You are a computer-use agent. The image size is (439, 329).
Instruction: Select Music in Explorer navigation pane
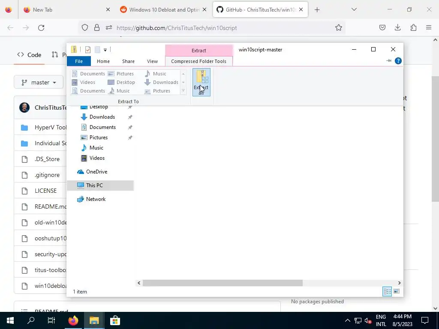pos(96,148)
